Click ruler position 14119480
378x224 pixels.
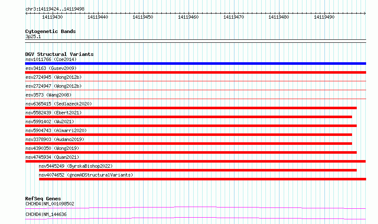pos(279,17)
